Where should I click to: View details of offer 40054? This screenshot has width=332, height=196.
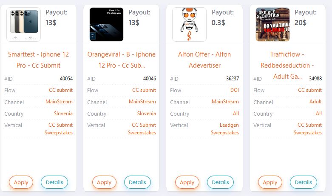pyautogui.click(x=54, y=182)
